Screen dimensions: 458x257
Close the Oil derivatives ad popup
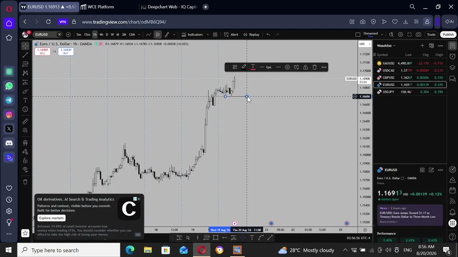click(139, 199)
